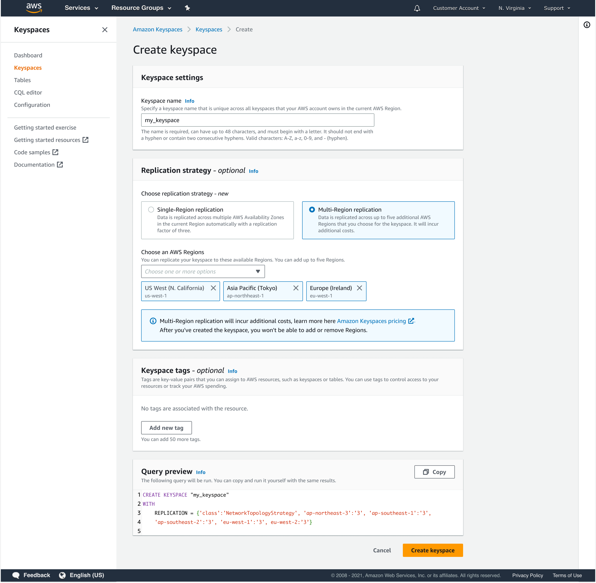Open the Support dropdown menu
Viewport: 596px width, 583px height.
[557, 8]
